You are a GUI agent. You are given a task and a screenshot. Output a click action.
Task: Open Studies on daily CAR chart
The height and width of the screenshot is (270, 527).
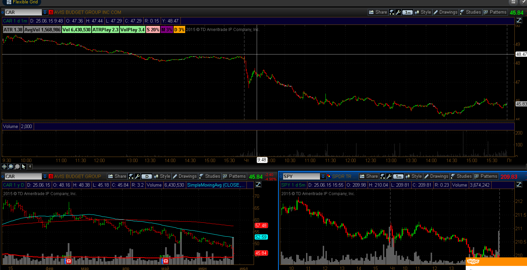coord(209,176)
